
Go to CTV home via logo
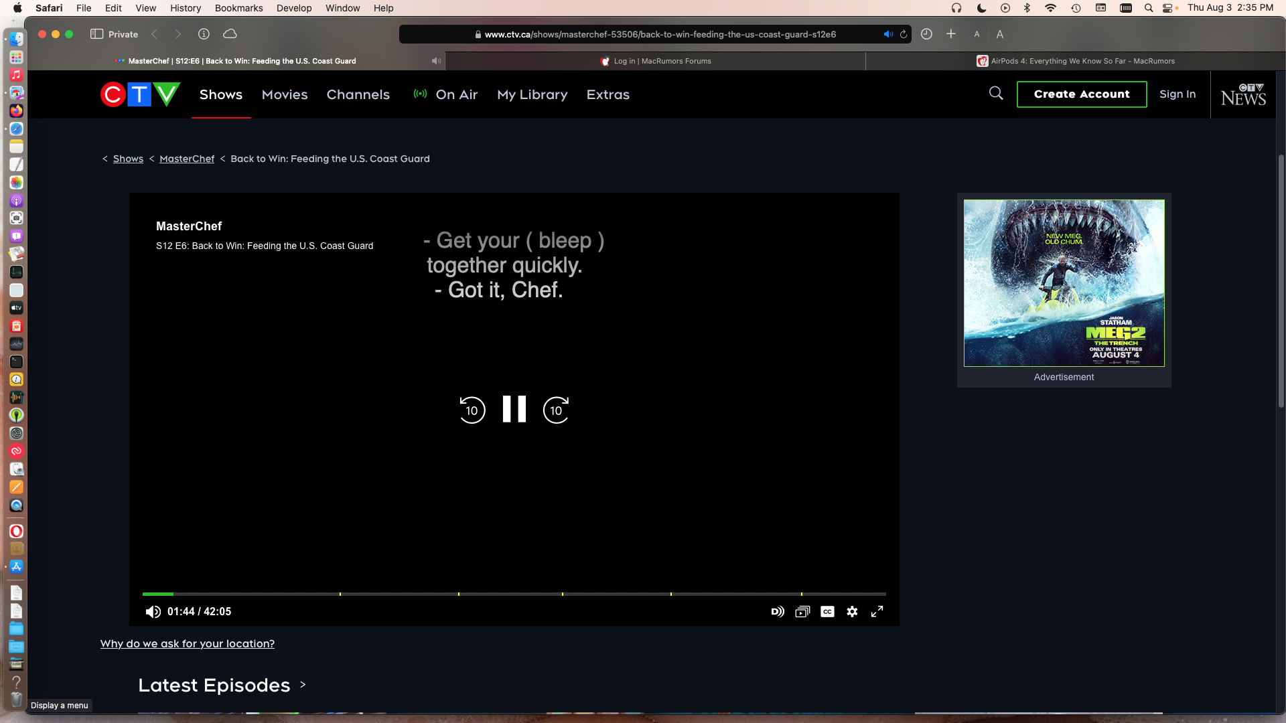tap(140, 94)
